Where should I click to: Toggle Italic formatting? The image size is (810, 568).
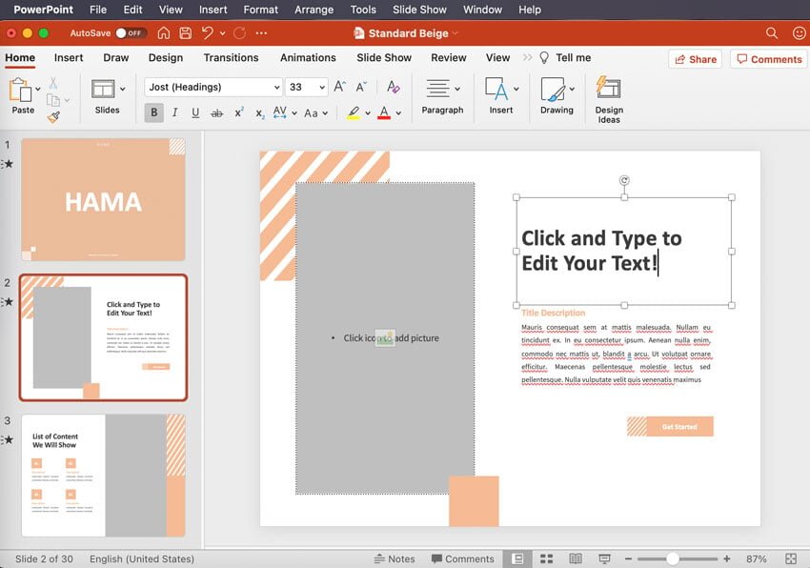174,112
